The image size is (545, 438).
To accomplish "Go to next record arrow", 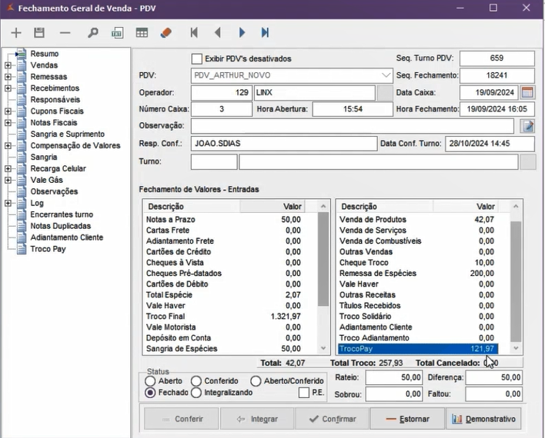I will tap(242, 33).
